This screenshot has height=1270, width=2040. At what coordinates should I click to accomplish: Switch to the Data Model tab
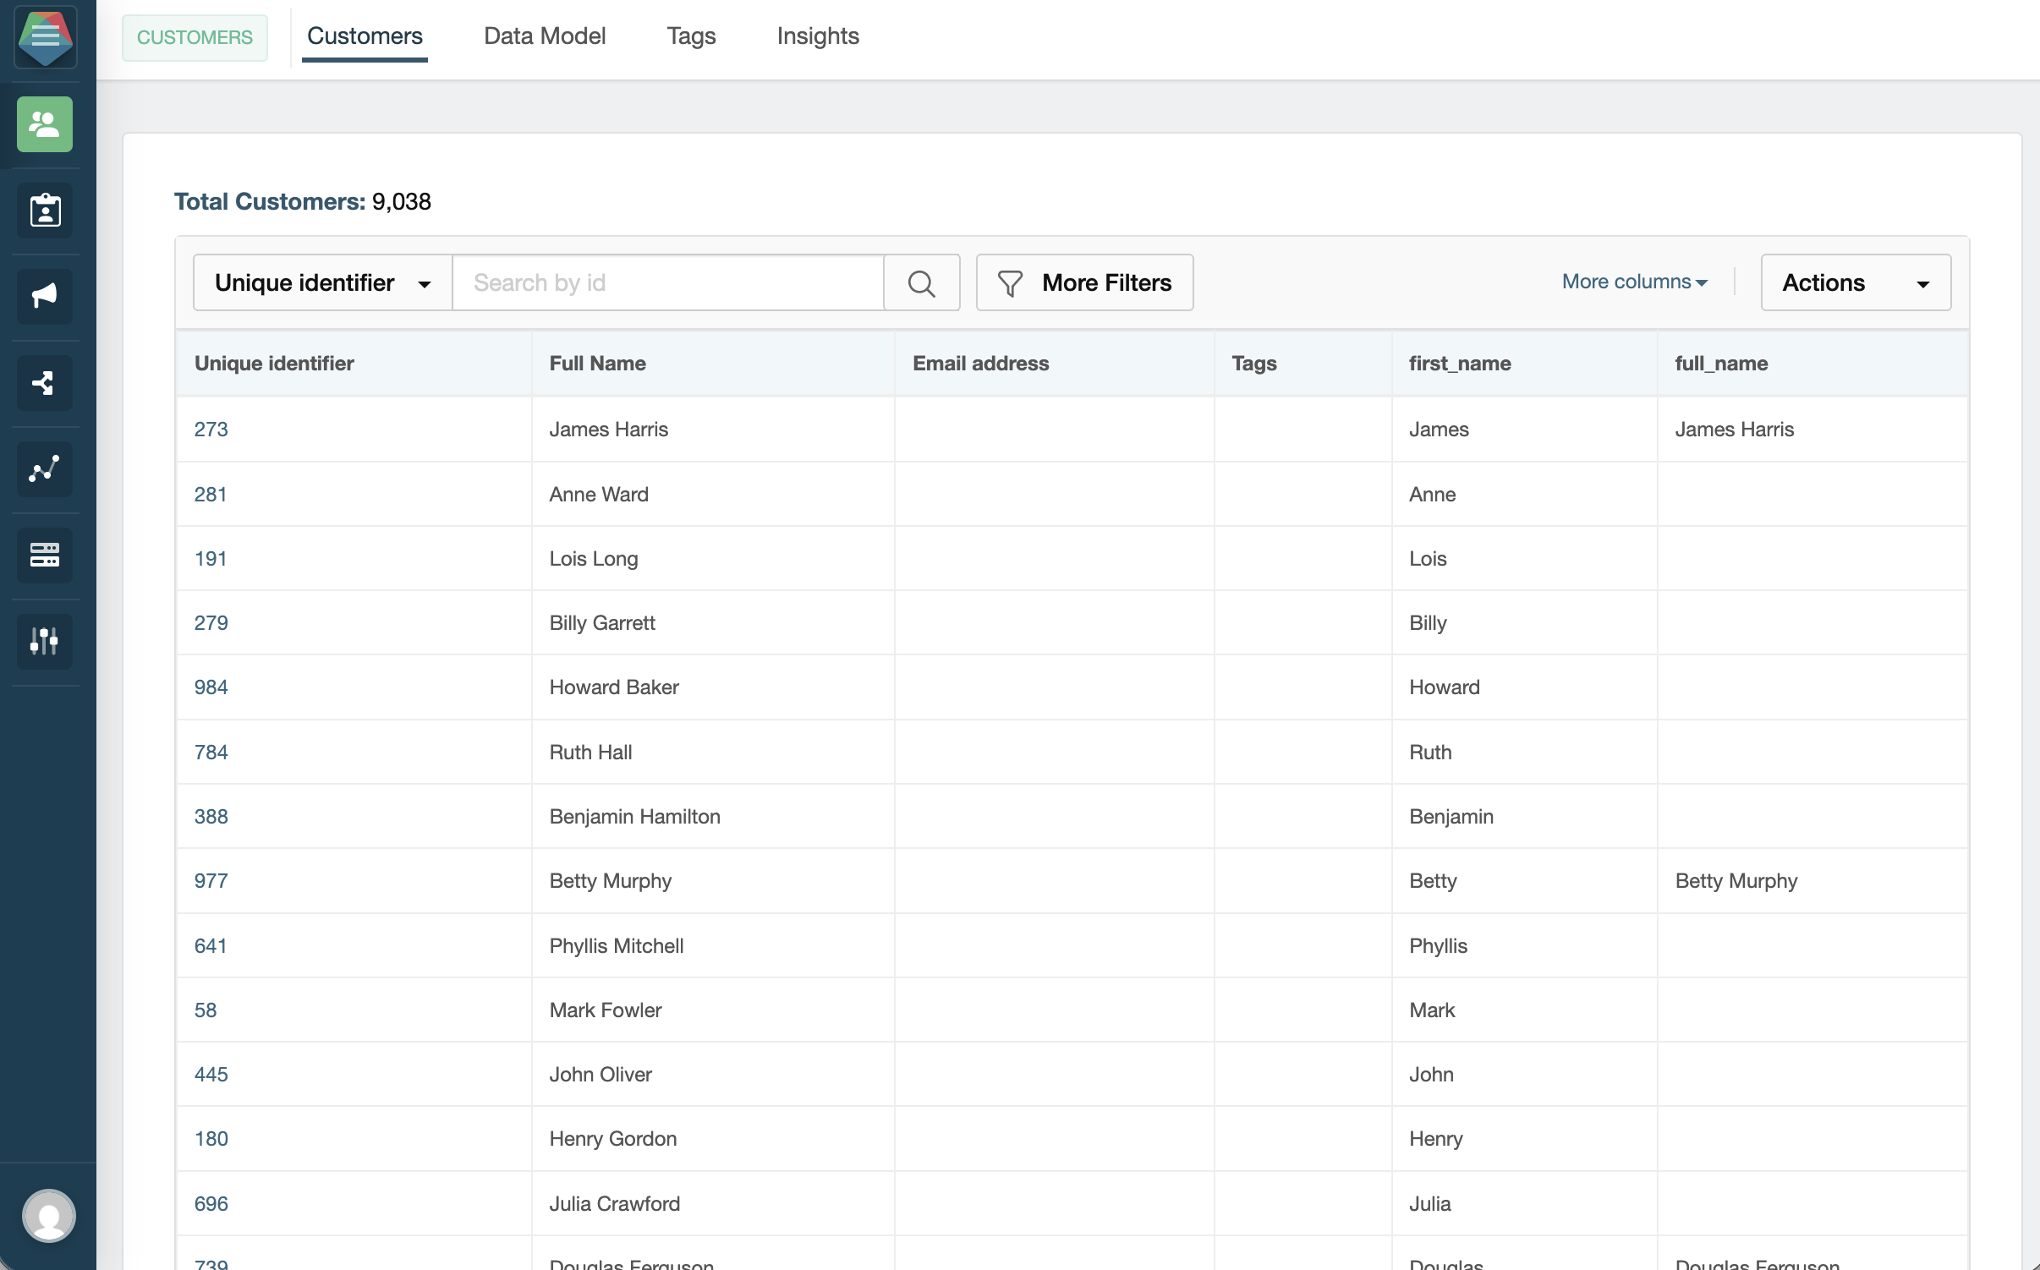(x=545, y=36)
